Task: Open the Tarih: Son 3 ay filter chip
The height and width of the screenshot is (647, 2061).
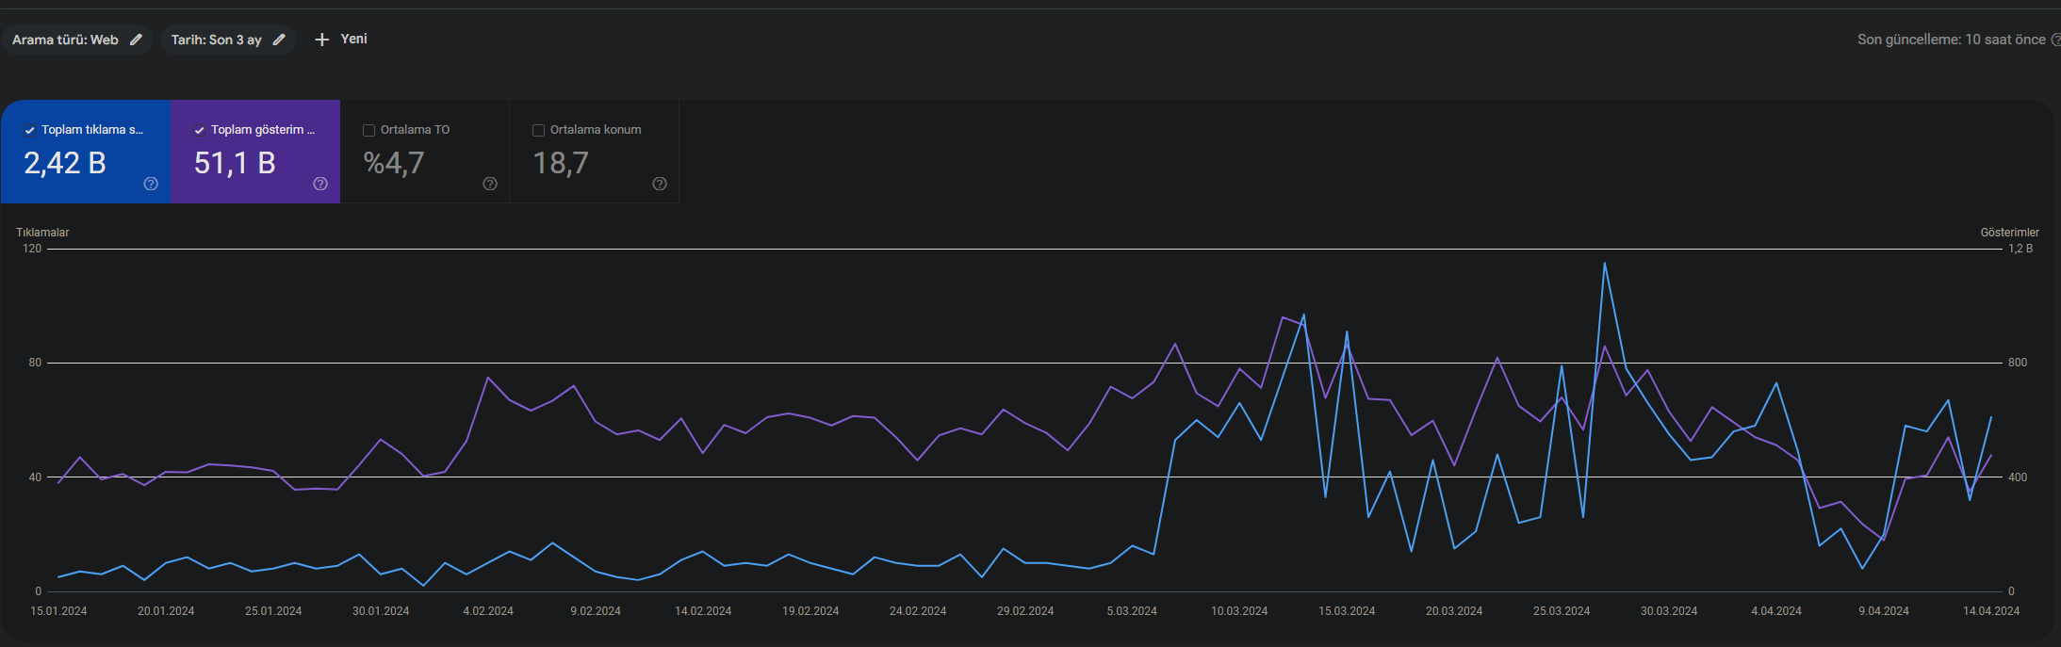Action: (228, 40)
